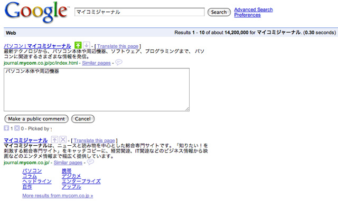Open the 携帯 sitelink
Image resolution: width=338 pixels, height=201 pixels.
[67, 170]
